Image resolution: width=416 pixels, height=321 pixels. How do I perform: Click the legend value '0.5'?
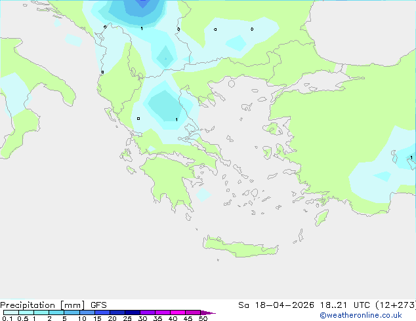pyautogui.click(x=23, y=318)
